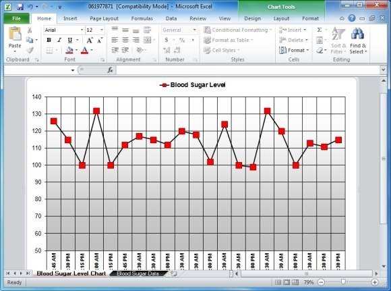Click the Save icon in quick access toolbar

click(x=20, y=7)
